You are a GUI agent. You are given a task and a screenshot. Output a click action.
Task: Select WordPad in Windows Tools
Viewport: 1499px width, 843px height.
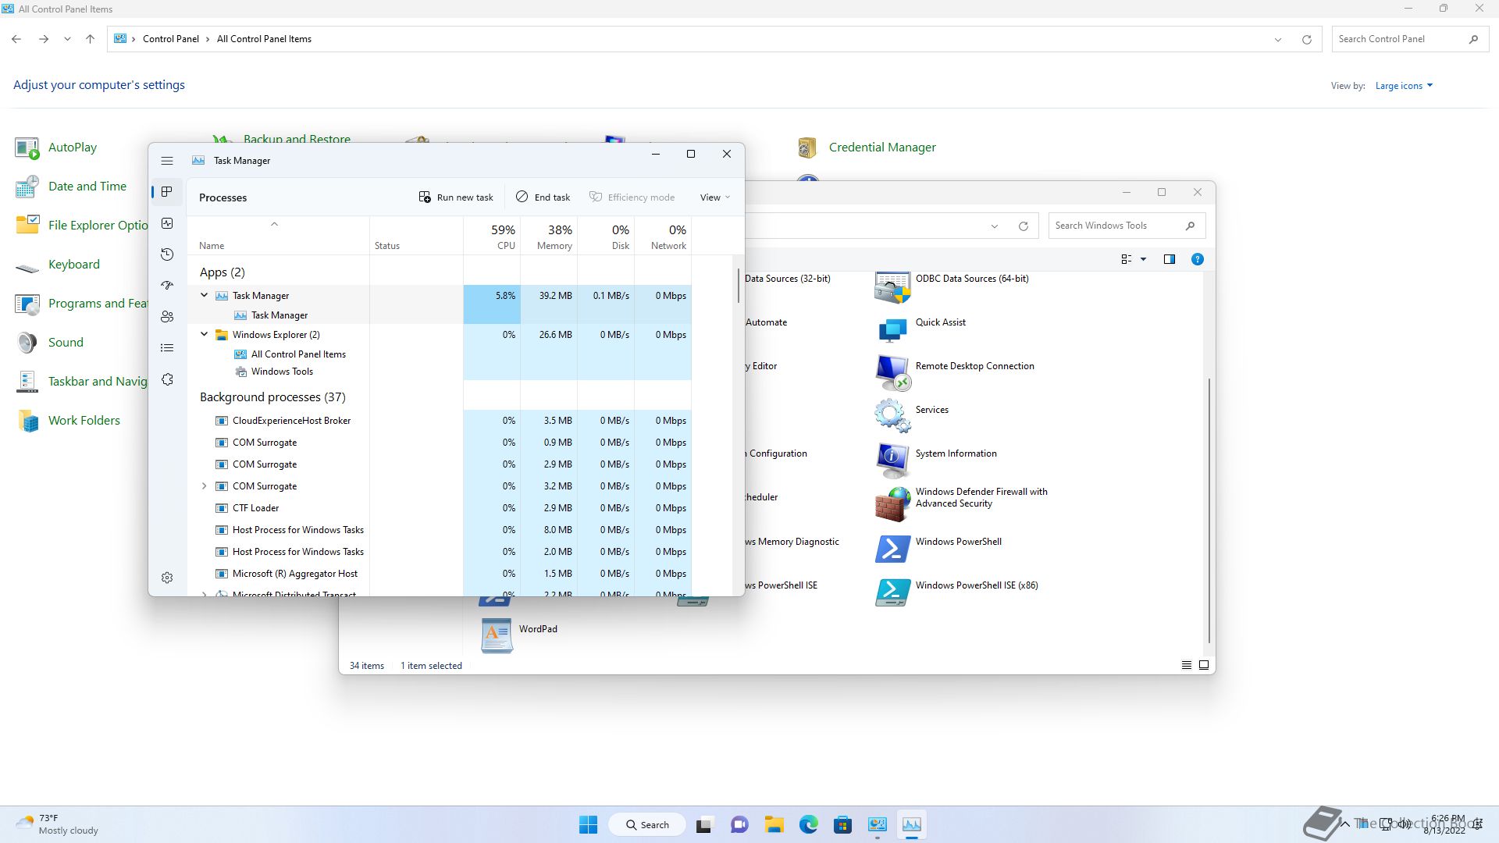(519, 635)
